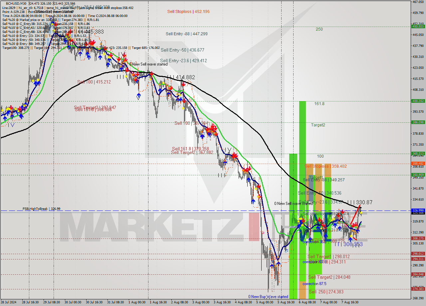Screen dimensions: 426x306
Task: Click the '| | | 414.882' wave label
Action: pyautogui.click(x=181, y=77)
